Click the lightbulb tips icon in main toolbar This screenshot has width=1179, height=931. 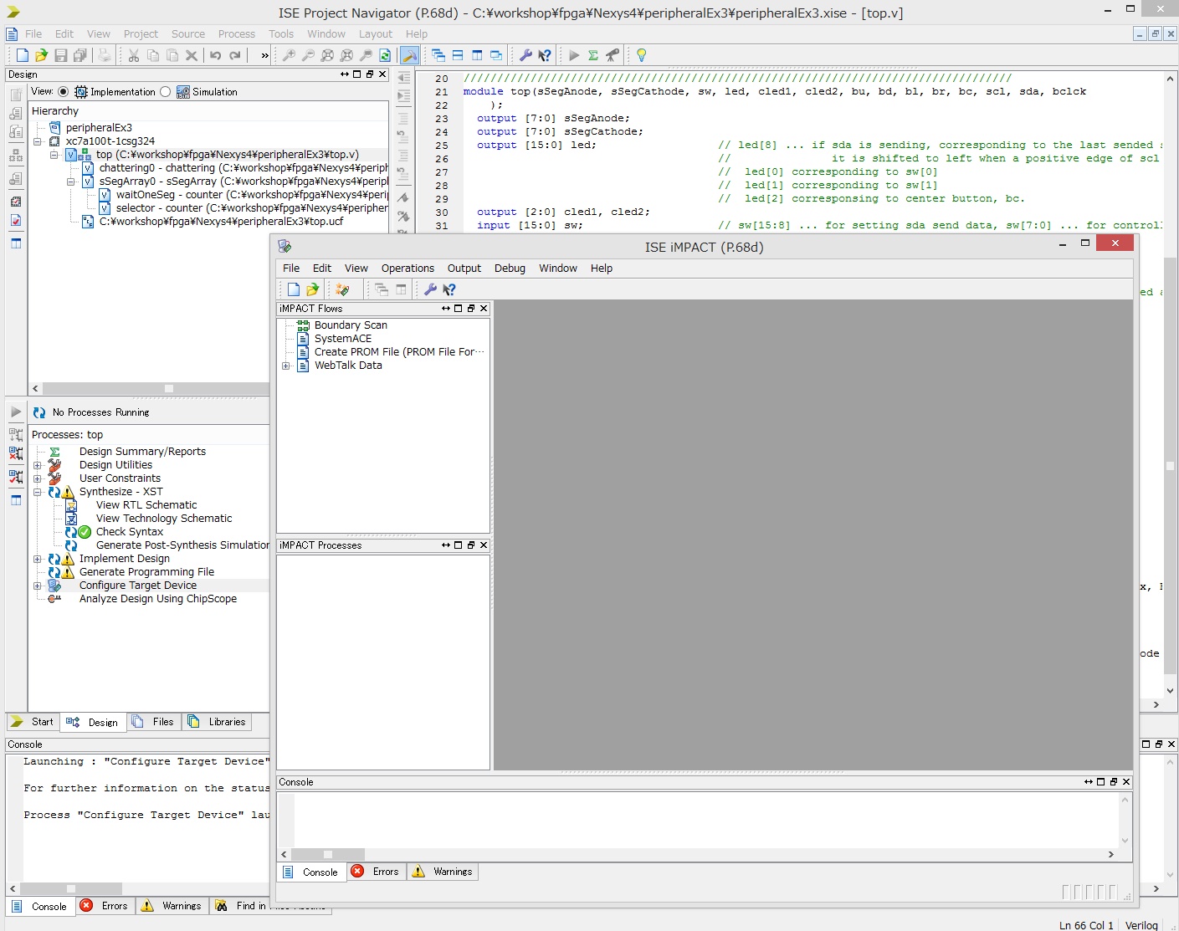coord(641,55)
